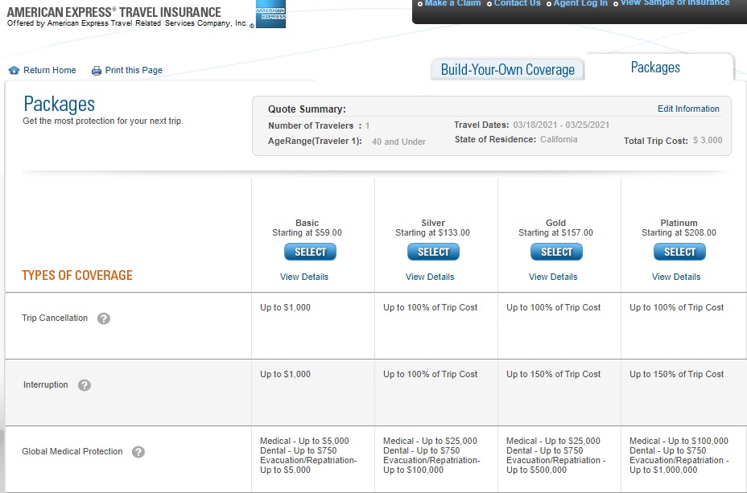Open Interruption help question mark icon

[85, 385]
